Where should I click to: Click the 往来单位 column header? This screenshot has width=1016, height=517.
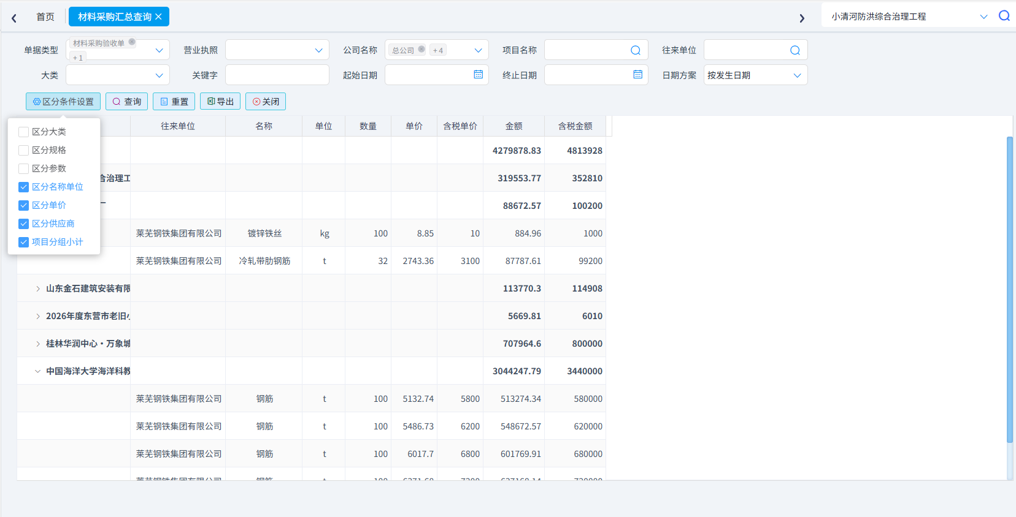coord(178,126)
